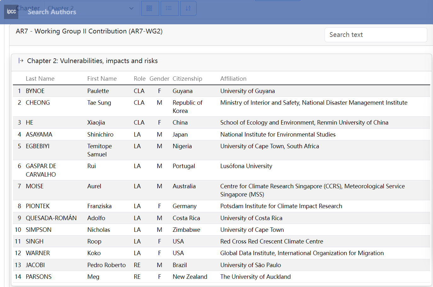
Task: Click the Citizenship column header
Action: click(187, 79)
